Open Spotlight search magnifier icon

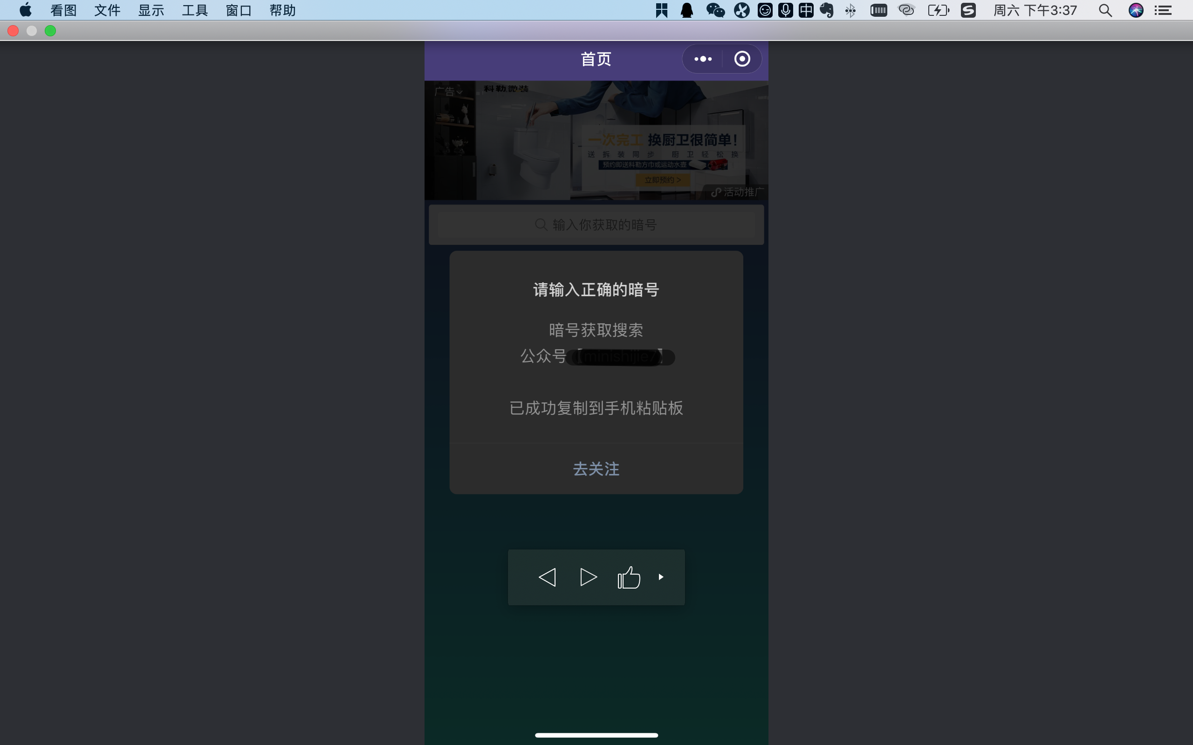pos(1105,10)
